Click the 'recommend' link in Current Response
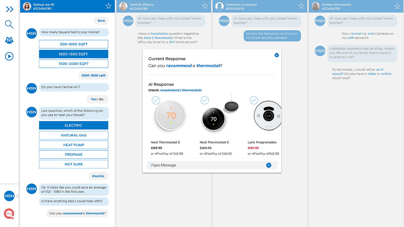Image resolution: width=404 pixels, height=227 pixels. (179, 66)
